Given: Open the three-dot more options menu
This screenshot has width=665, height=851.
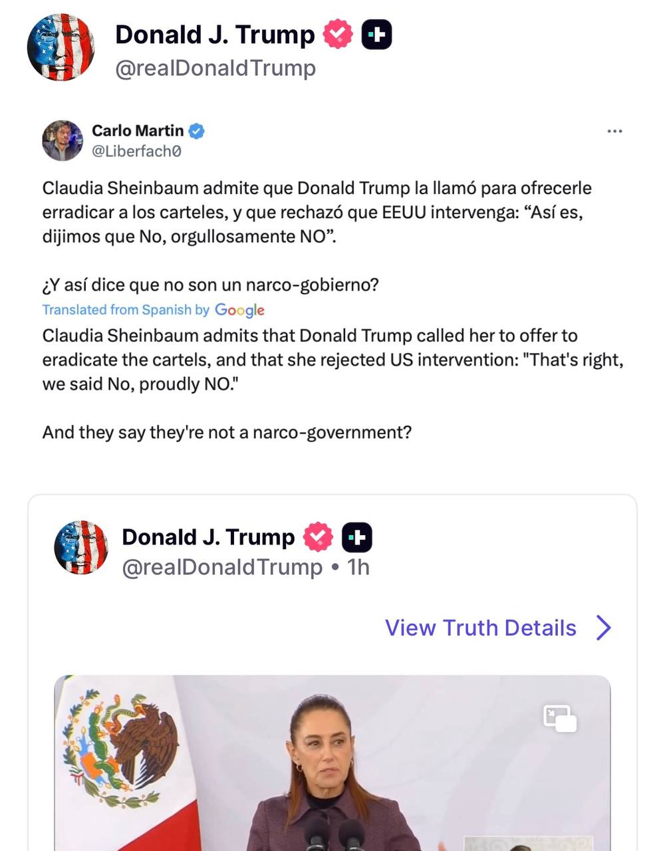Looking at the screenshot, I should 614,132.
